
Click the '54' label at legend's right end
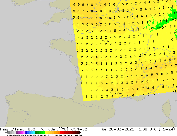tap(80, 135)
